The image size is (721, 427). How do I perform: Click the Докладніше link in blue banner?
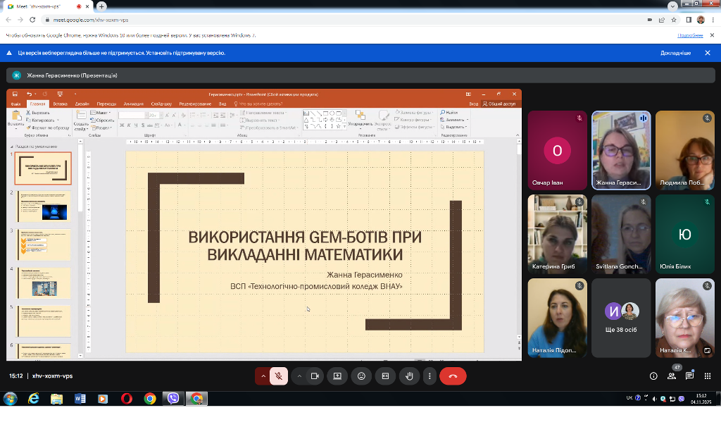[x=675, y=53]
